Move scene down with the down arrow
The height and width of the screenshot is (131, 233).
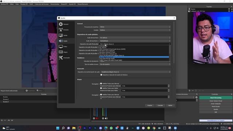[12, 120]
